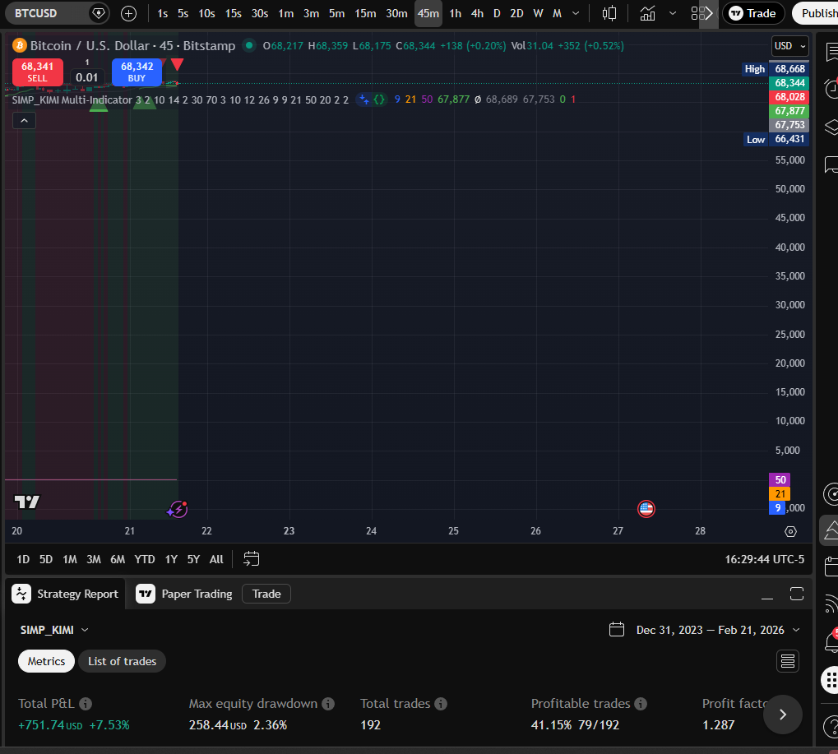Toggle the Strategy Report panel to fullscreen
Viewport: 838px width, 754px height.
click(796, 594)
